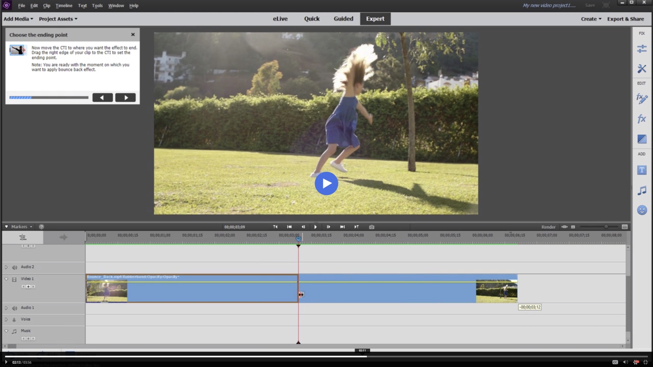Advance to the next guided step arrow
Image resolution: width=653 pixels, height=367 pixels.
click(125, 97)
